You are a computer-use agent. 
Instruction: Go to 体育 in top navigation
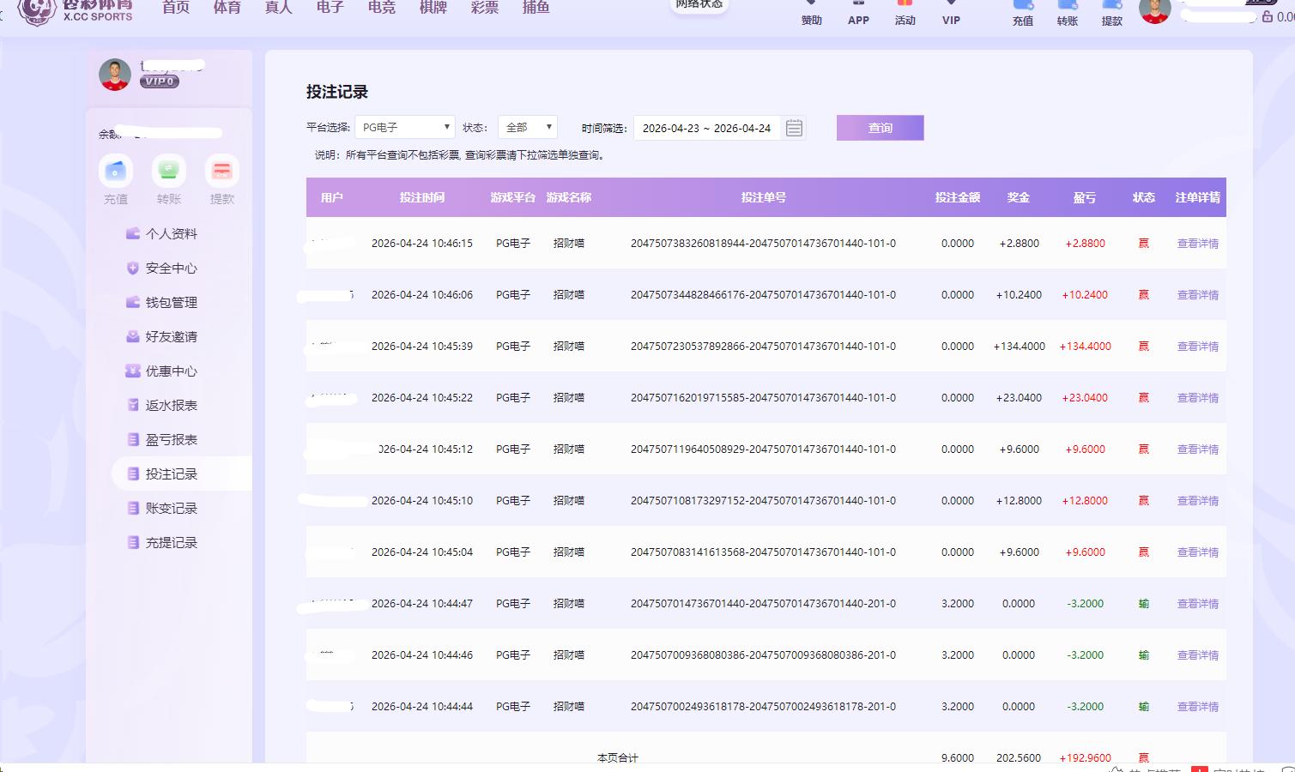click(227, 8)
